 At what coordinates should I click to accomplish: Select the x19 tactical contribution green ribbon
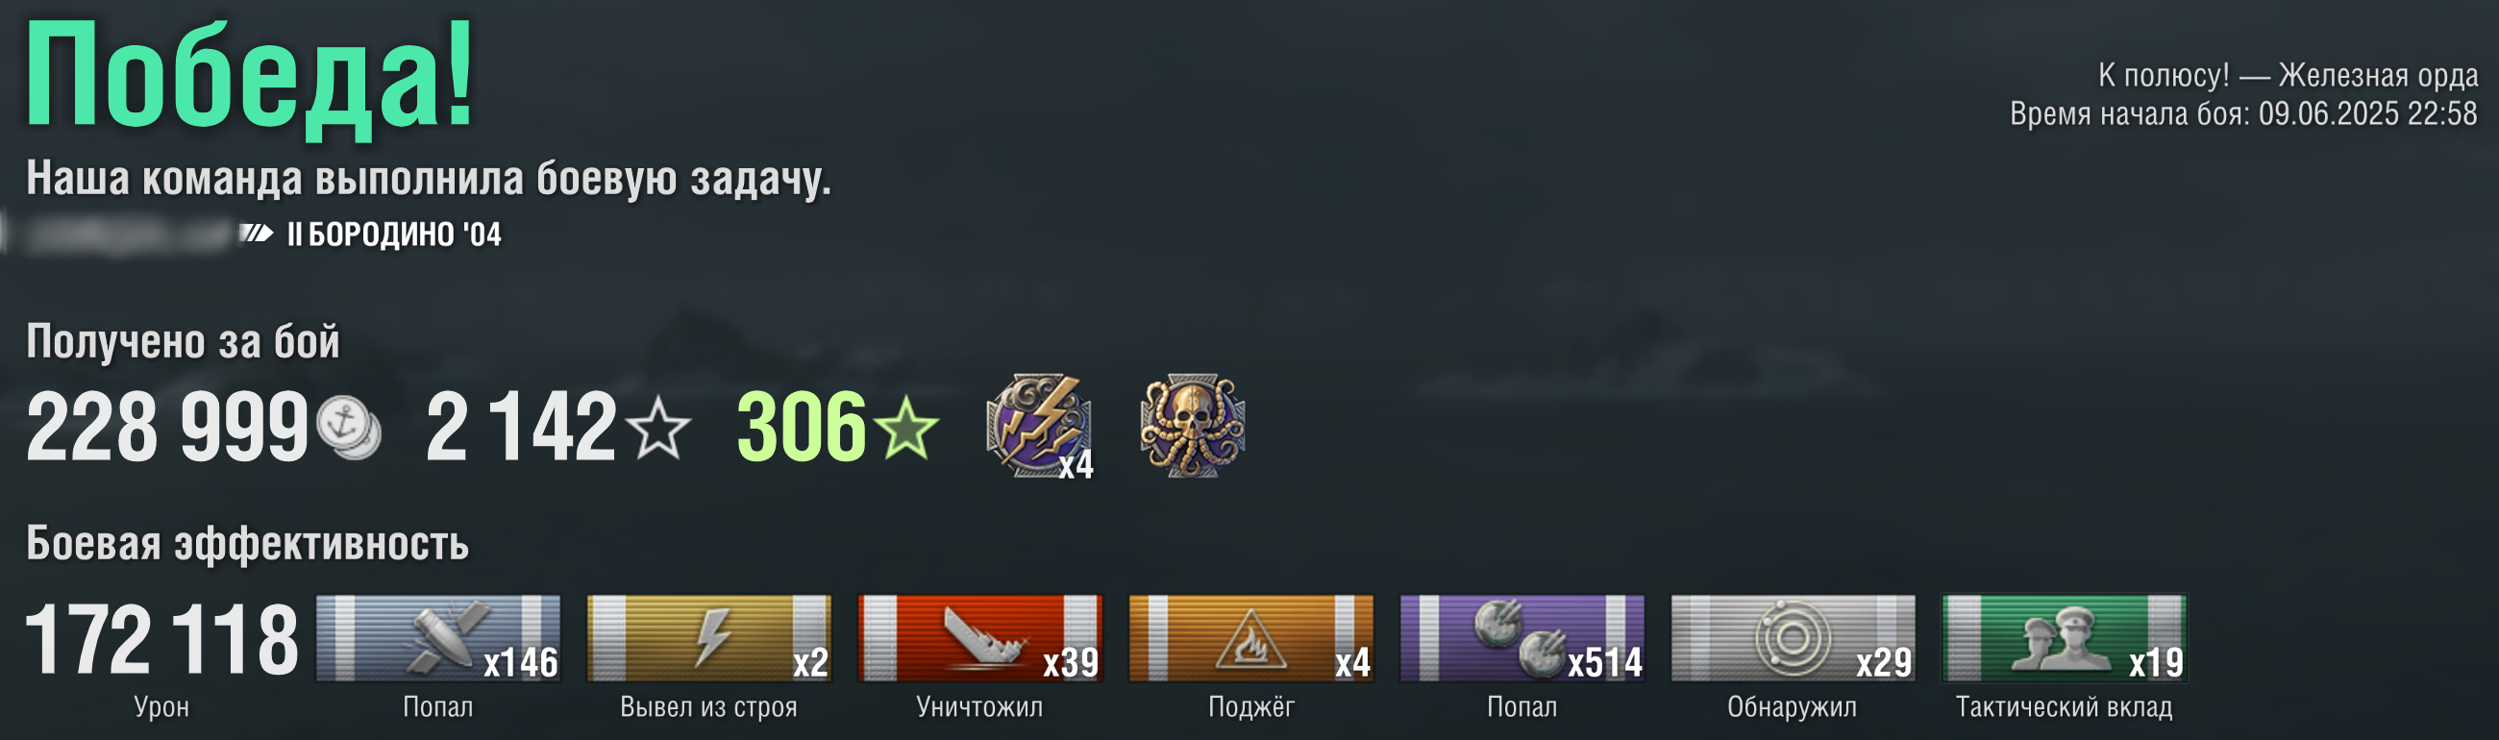2065,638
